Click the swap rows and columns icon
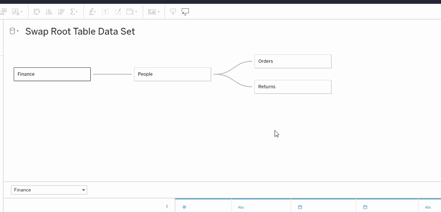Viewport: 441px width, 212px height. (37, 11)
